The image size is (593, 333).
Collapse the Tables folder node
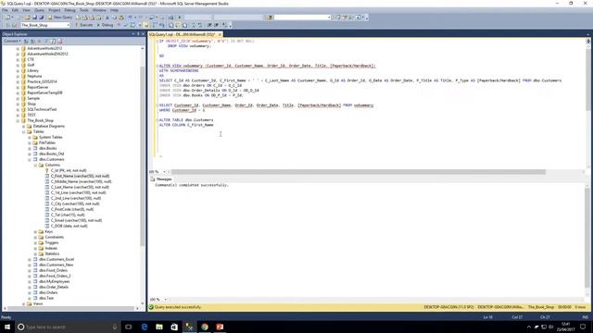(23, 131)
